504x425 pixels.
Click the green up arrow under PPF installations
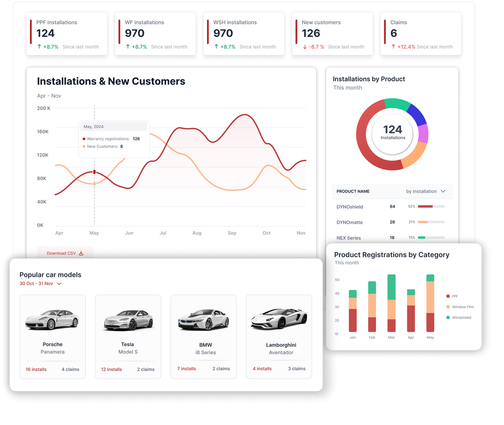[x=39, y=47]
